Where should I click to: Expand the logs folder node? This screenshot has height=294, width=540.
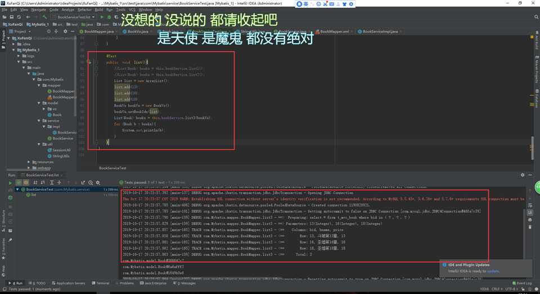[19, 56]
